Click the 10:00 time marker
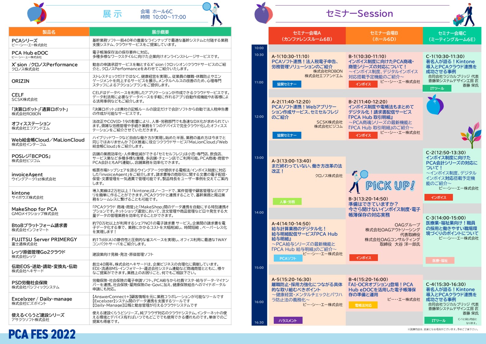 [x=259, y=48]
